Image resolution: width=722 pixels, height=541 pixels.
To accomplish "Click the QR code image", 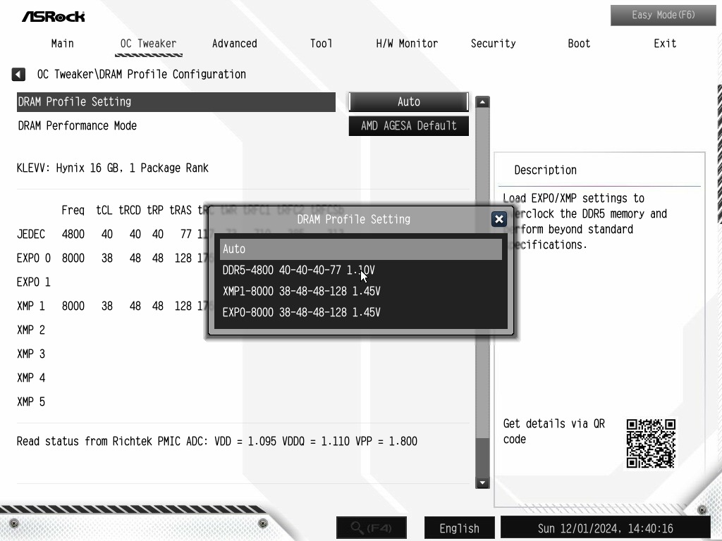I will tap(651, 444).
